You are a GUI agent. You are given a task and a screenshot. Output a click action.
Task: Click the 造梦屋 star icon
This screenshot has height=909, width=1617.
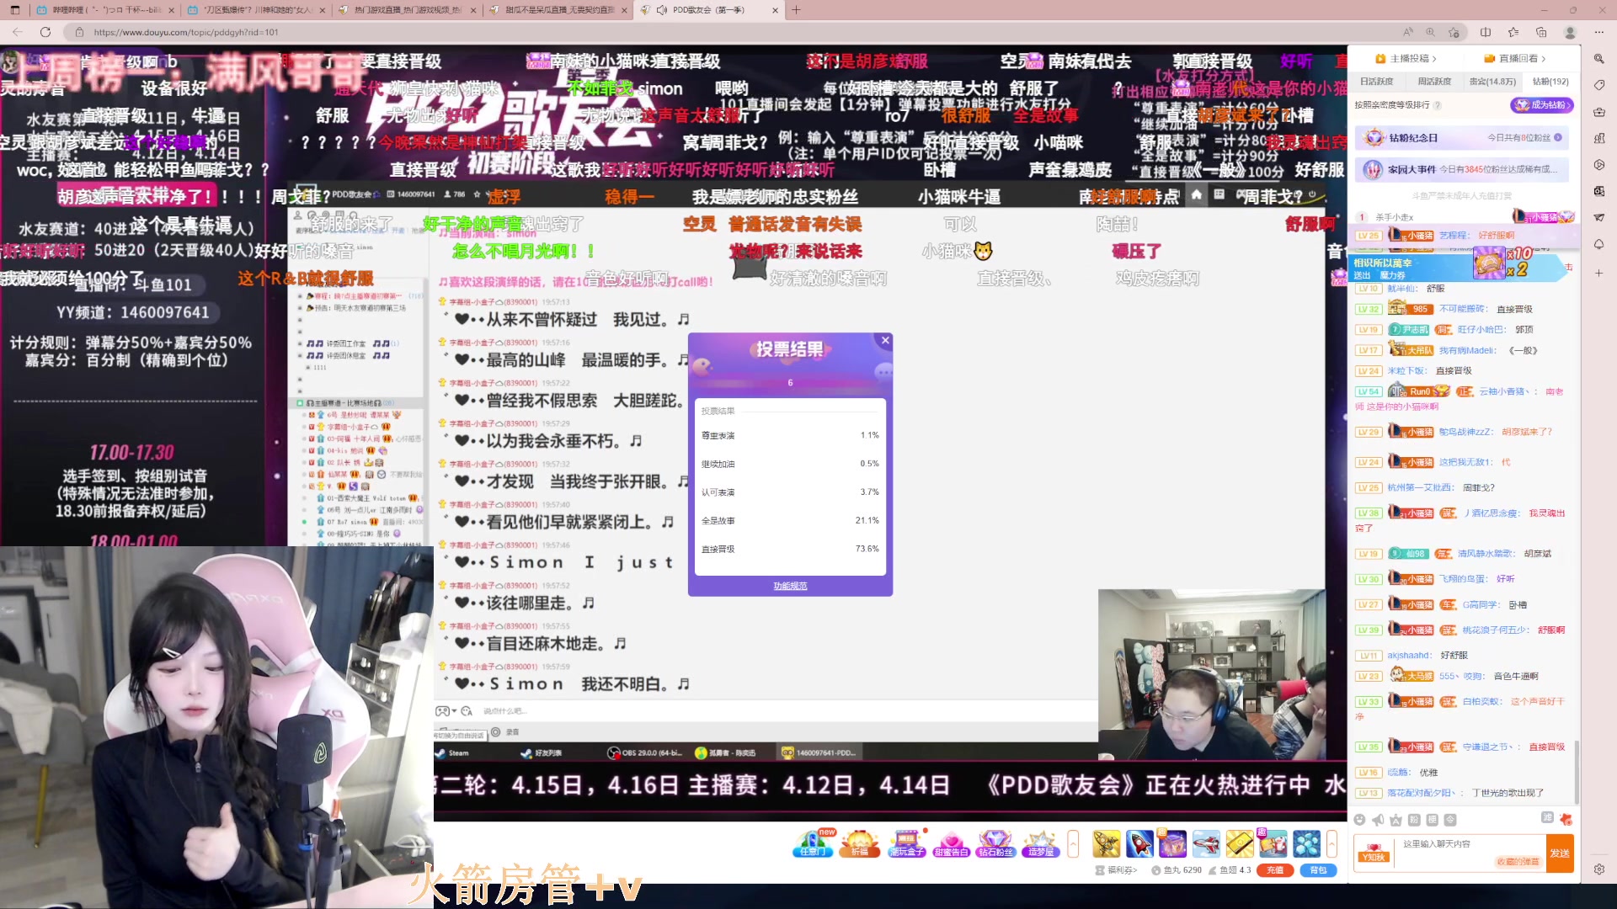pyautogui.click(x=1040, y=843)
